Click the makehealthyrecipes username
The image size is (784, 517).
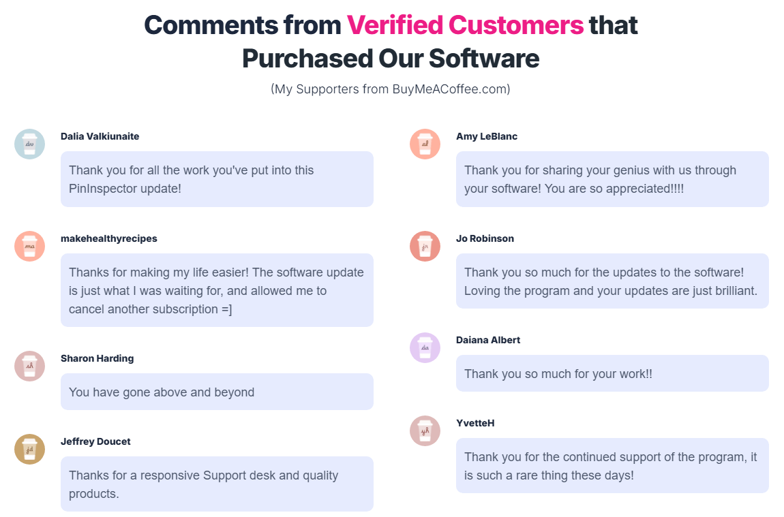coord(108,238)
